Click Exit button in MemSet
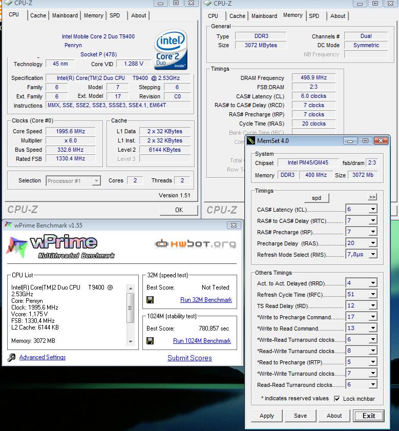Viewport: 399px width, 431px height. (368, 416)
